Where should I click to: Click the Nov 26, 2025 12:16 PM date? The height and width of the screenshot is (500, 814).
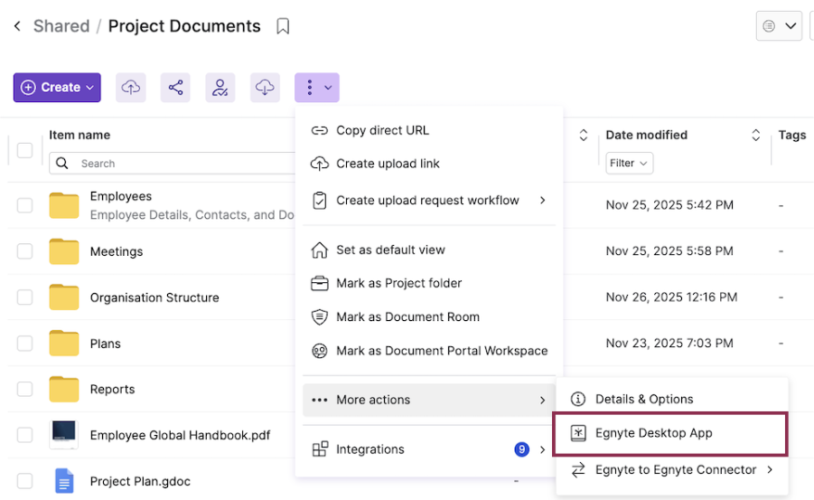(671, 297)
